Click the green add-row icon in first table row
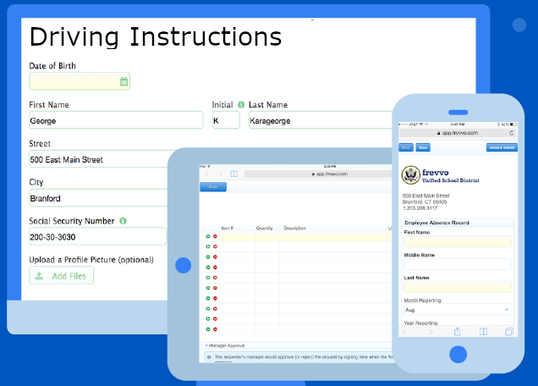Screen dimensions: 538x386 tap(208, 237)
